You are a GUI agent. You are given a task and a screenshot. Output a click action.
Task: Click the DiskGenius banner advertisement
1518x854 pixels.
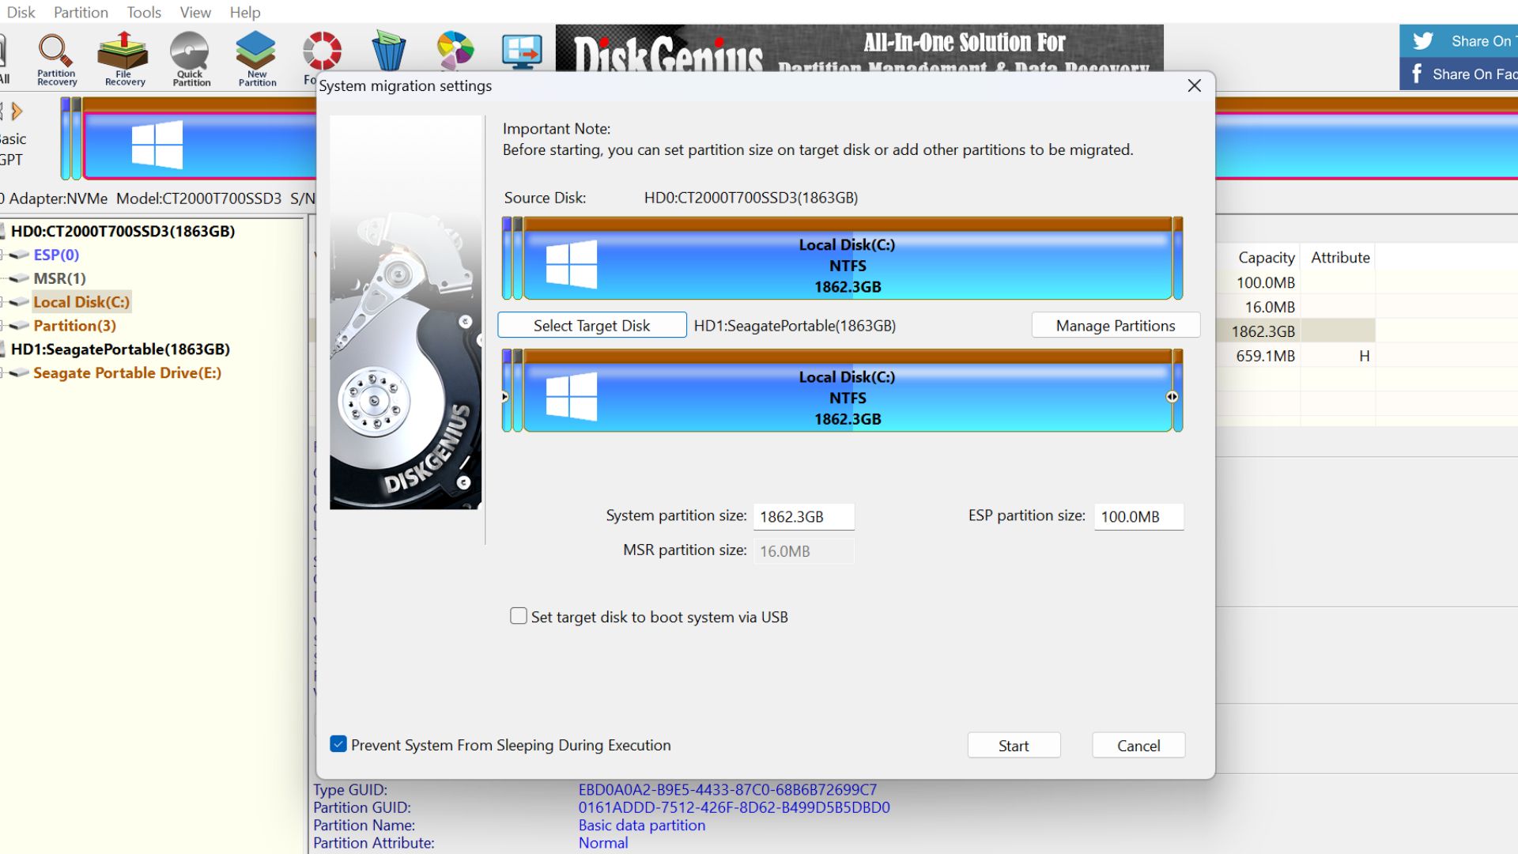coord(859,48)
